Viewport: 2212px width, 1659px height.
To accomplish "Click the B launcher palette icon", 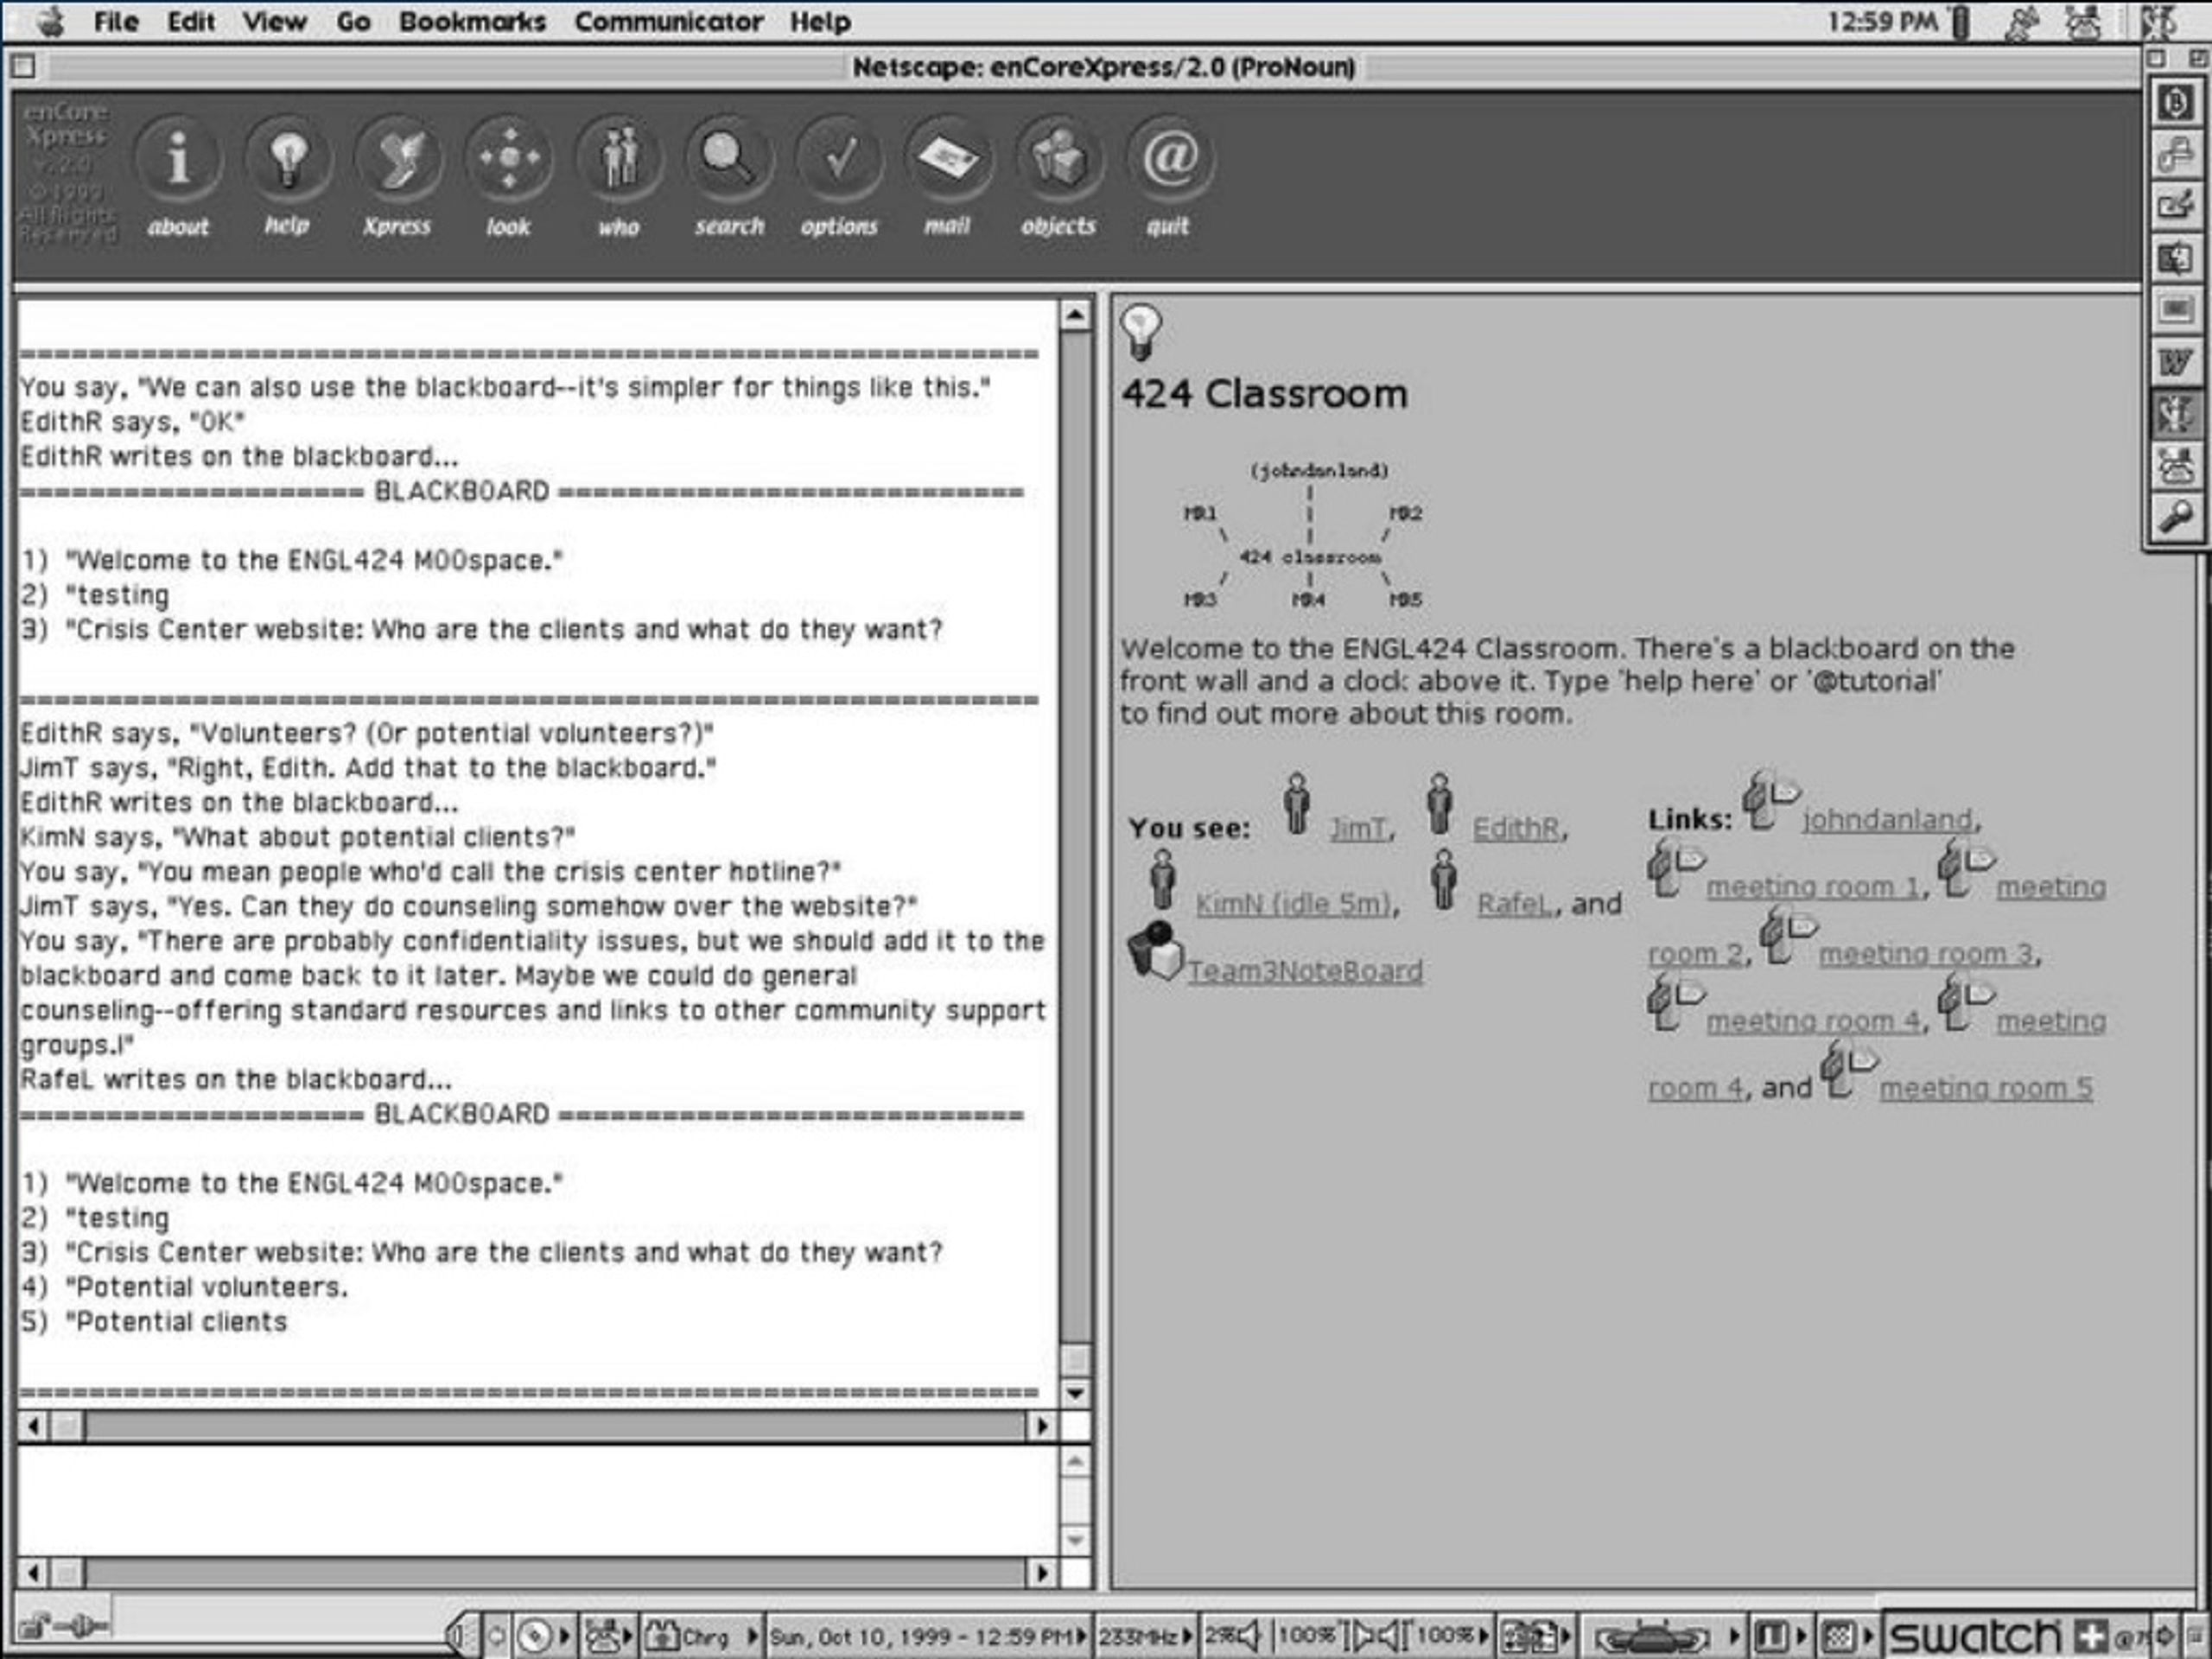I will tap(2176, 102).
